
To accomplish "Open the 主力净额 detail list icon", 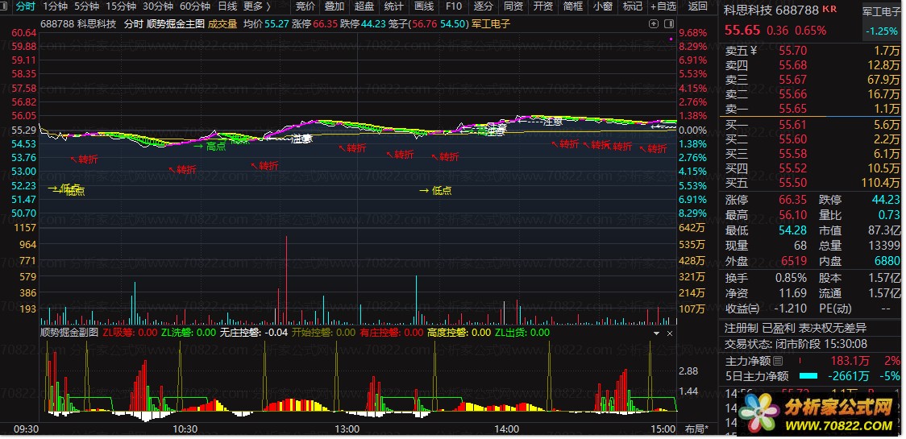I will pos(778,362).
